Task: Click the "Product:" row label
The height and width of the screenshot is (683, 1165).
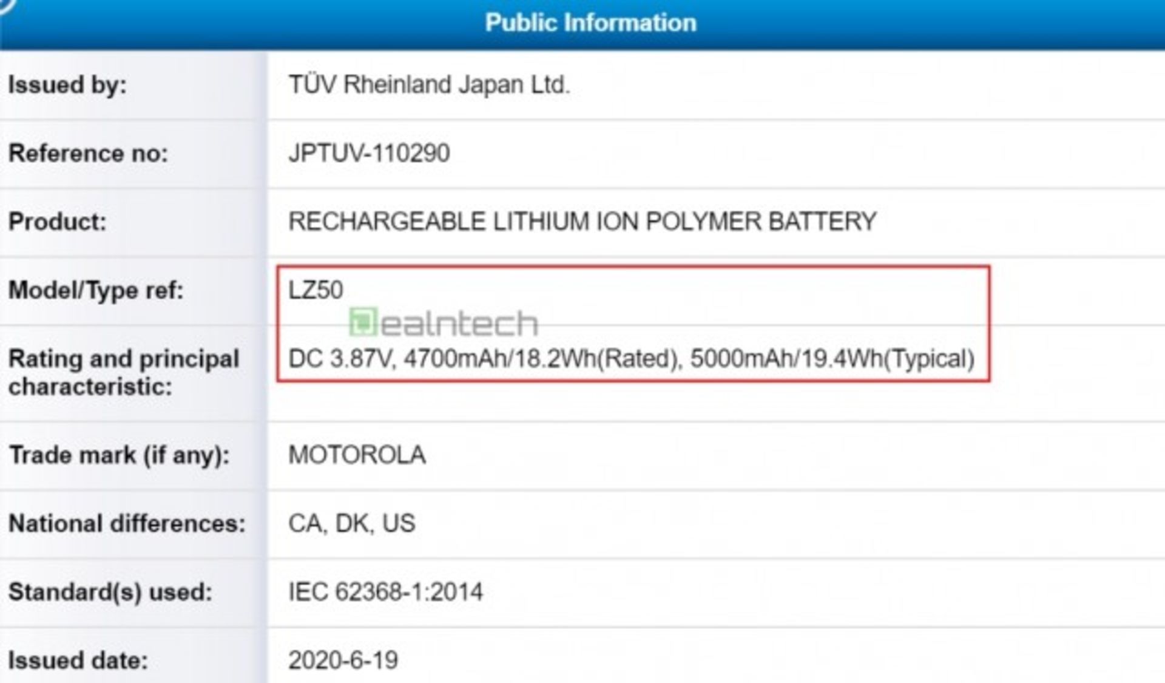Action: pyautogui.click(x=57, y=222)
